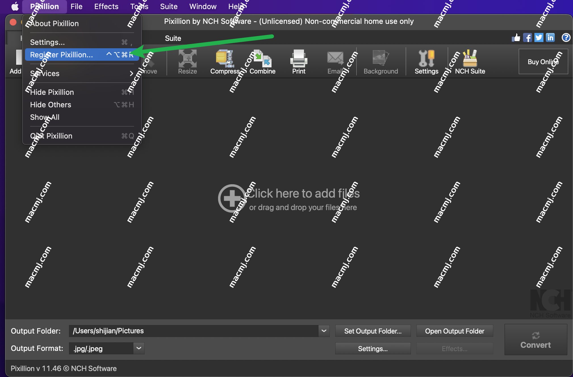
Task: Choose Hide Pixillion menu entry
Action: (82, 92)
